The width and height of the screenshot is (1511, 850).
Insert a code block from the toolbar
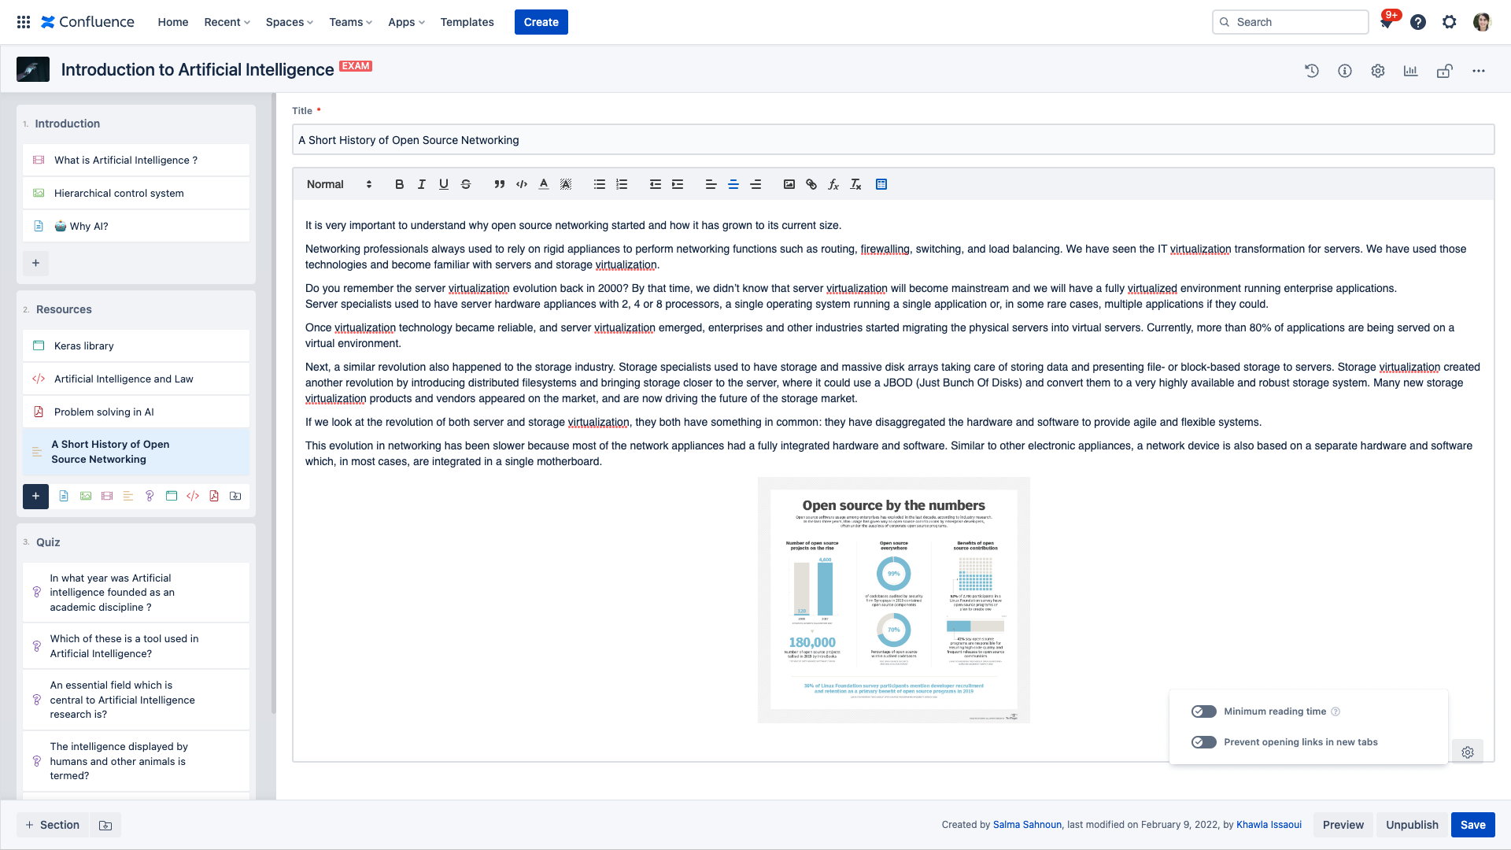[521, 184]
